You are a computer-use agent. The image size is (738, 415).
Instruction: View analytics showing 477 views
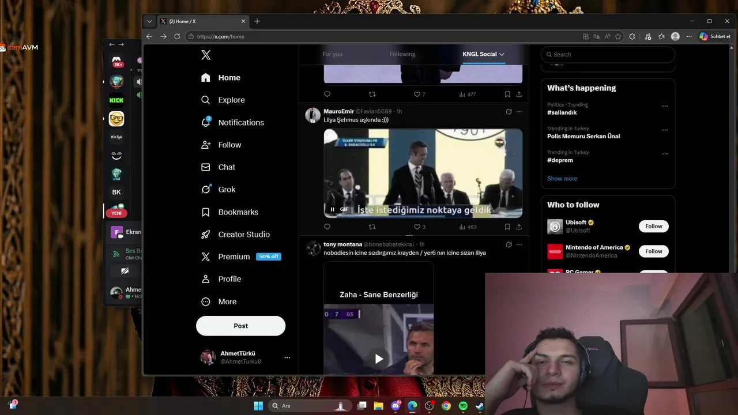[468, 95]
